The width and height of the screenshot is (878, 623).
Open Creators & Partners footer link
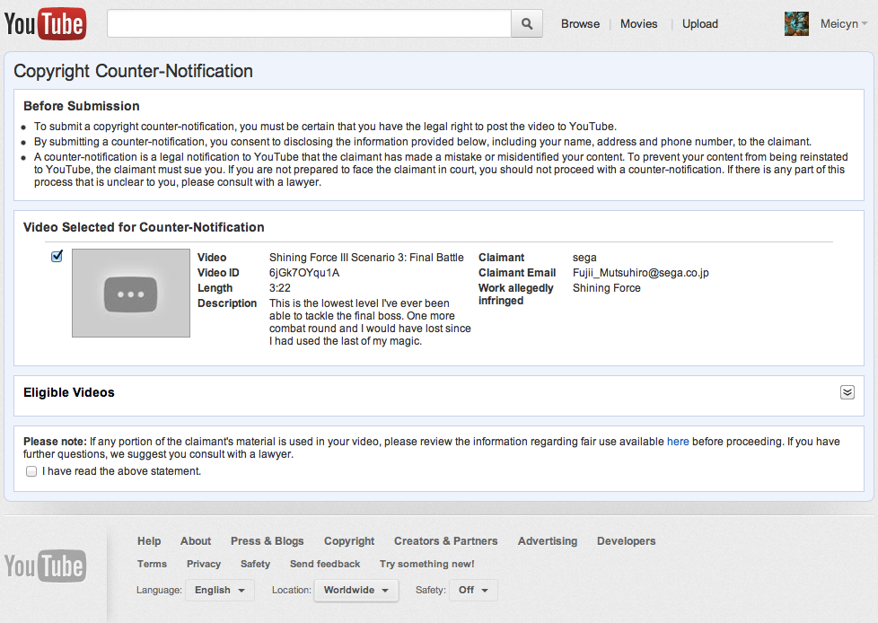point(445,540)
